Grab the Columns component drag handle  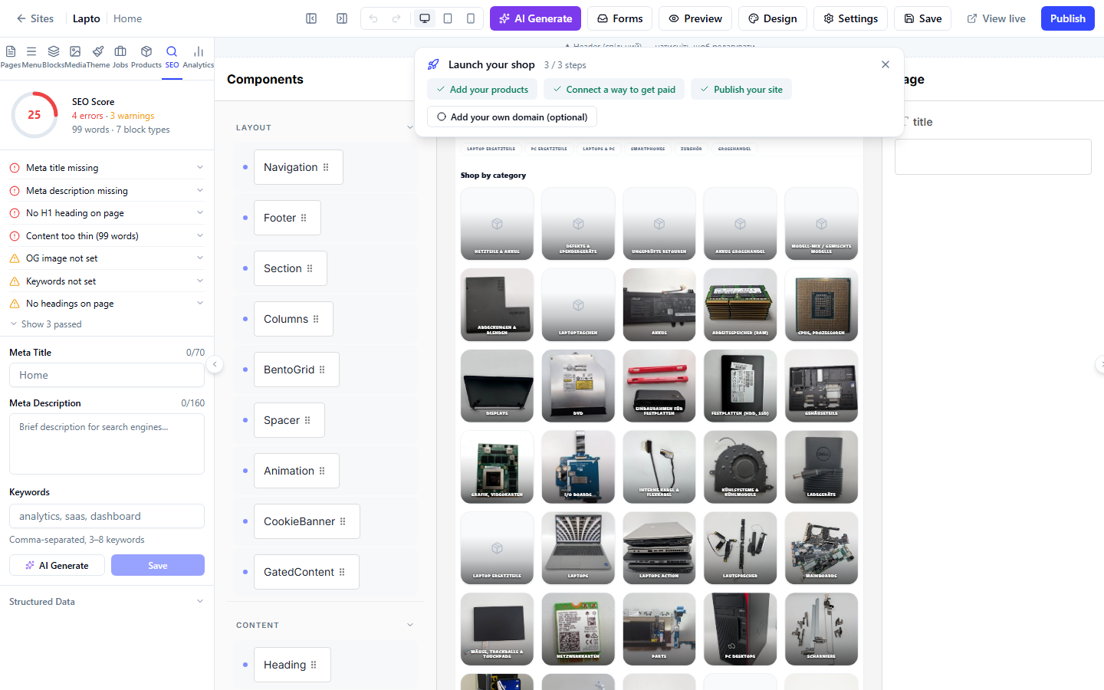[x=316, y=319]
